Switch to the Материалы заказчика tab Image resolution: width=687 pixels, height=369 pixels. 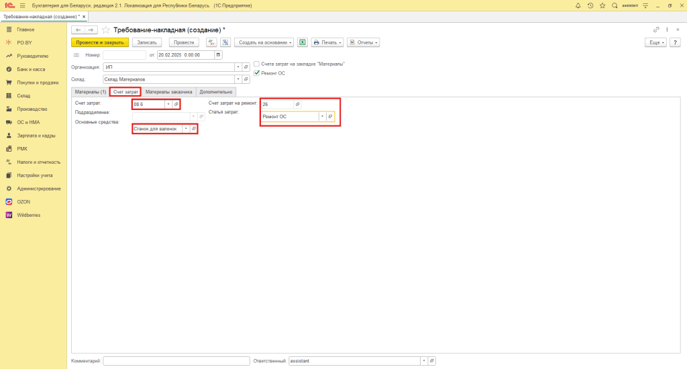click(x=168, y=92)
